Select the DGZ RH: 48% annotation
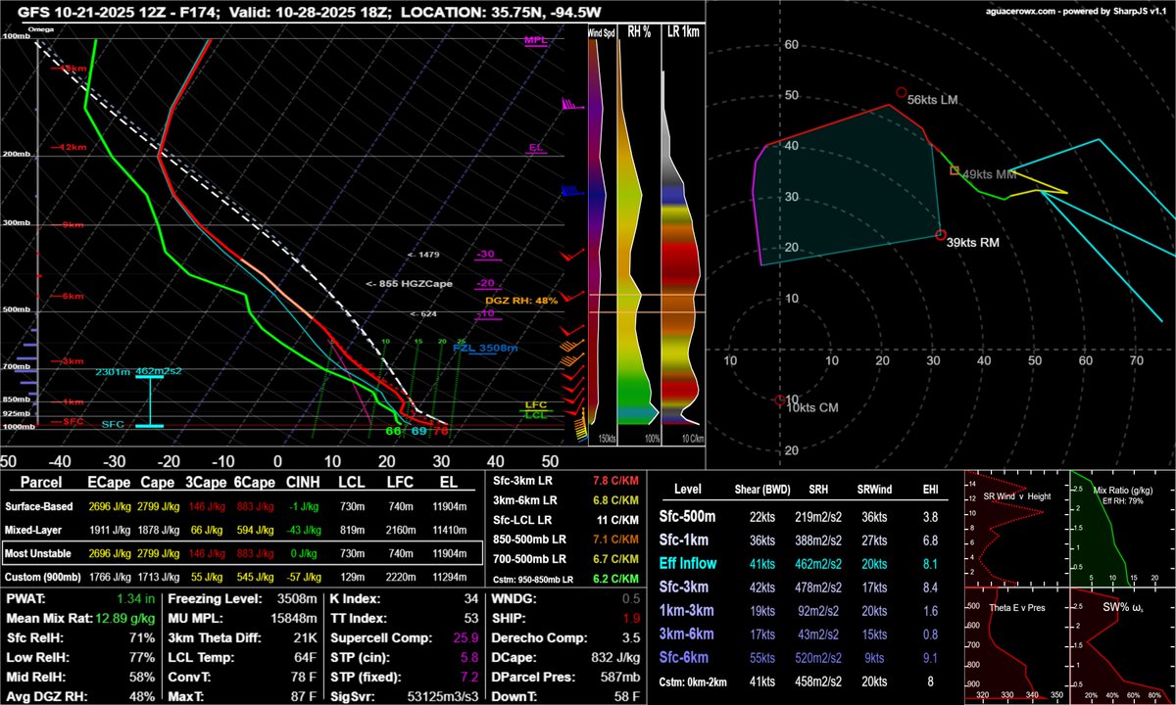 click(520, 301)
